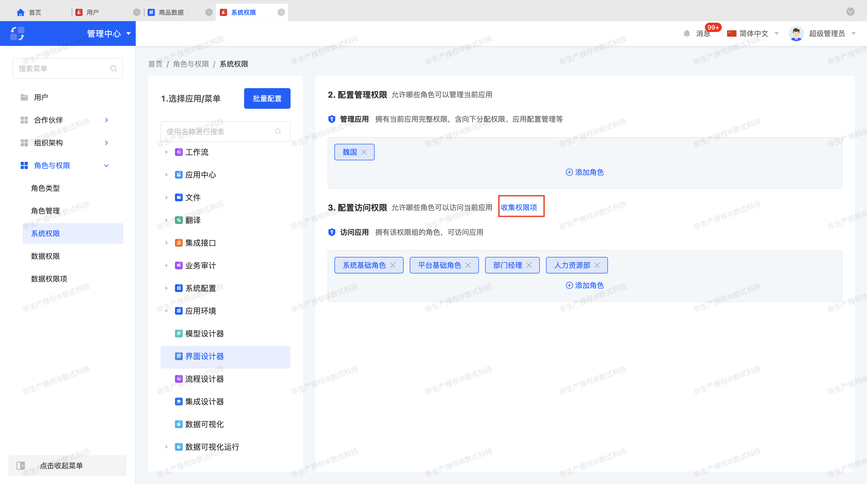Click the 业务审计 app icon
867x484 pixels.
click(179, 265)
